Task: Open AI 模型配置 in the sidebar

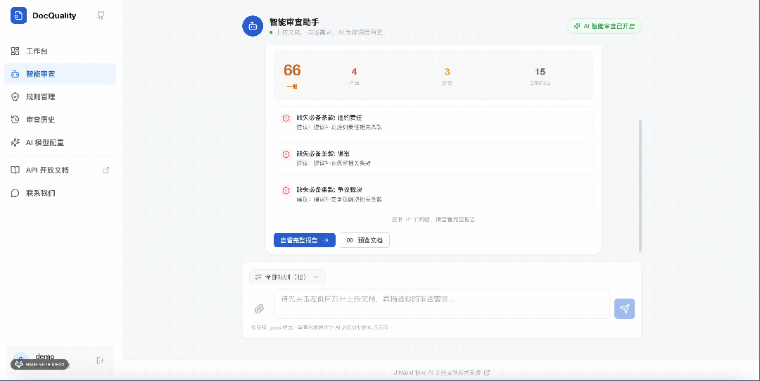Action: click(x=60, y=142)
